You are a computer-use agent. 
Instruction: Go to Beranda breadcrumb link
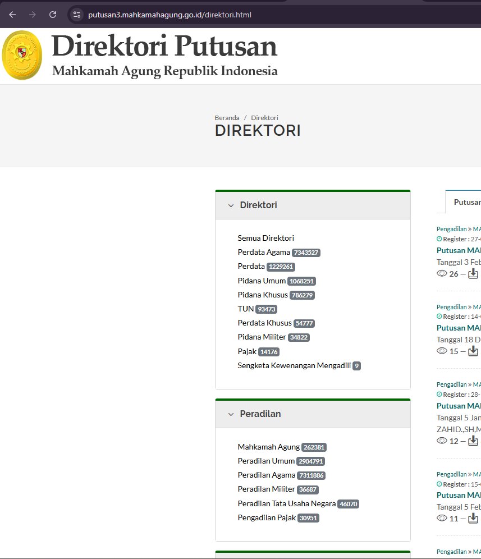click(227, 118)
